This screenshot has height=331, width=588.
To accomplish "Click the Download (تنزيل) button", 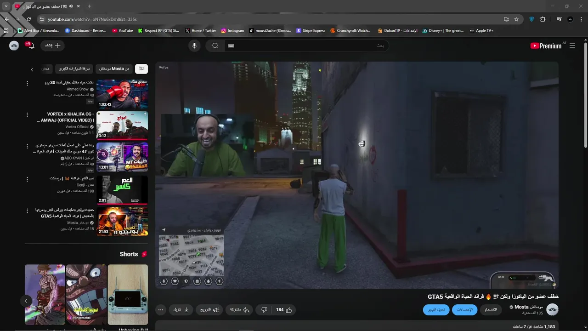I will click(181, 310).
